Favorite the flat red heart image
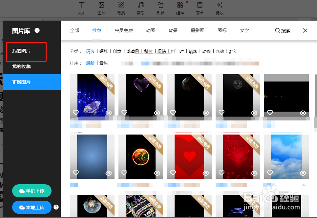This screenshot has width=317, height=218. point(173,173)
